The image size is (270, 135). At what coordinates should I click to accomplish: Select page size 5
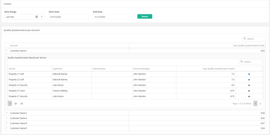[x=10, y=104]
